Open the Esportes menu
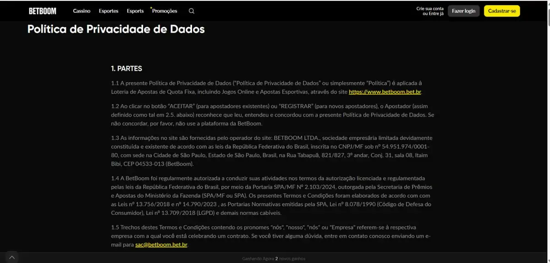550x263 pixels. click(x=109, y=11)
